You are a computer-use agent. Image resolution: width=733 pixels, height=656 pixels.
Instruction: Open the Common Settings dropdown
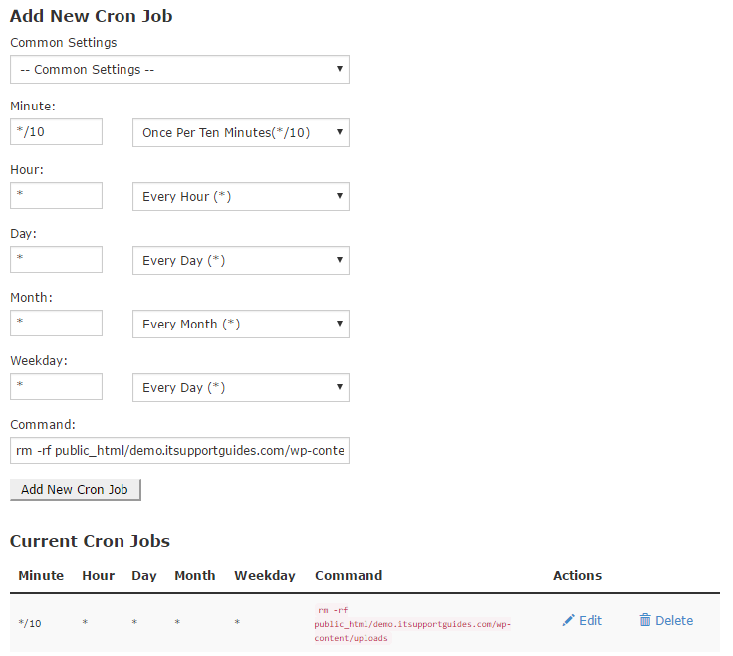click(x=179, y=69)
